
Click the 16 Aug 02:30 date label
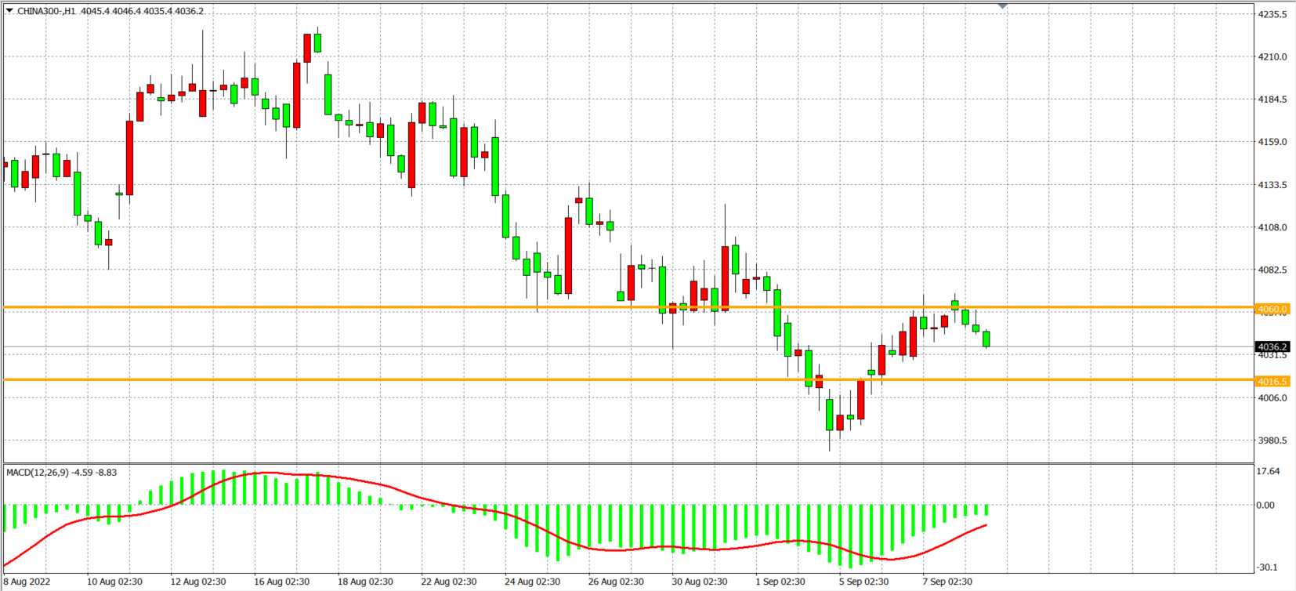(x=281, y=582)
